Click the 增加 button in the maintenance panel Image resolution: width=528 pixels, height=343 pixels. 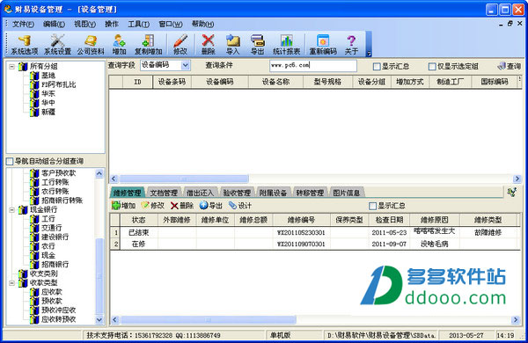click(x=123, y=205)
